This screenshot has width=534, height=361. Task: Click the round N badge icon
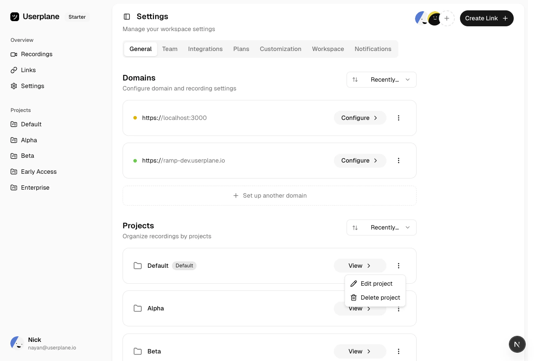tap(517, 344)
